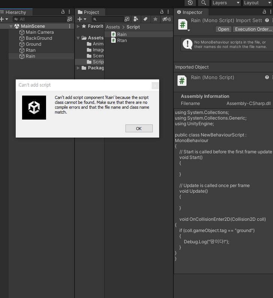Click Assembly-CSharp.dll filename value
This screenshot has width=273, height=298.
(x=249, y=103)
